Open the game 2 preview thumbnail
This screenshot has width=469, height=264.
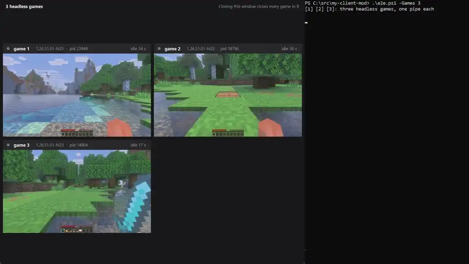228,95
